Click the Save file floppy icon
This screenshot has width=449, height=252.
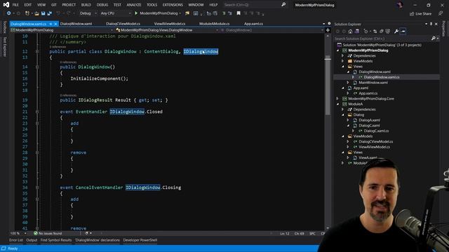coord(43,13)
